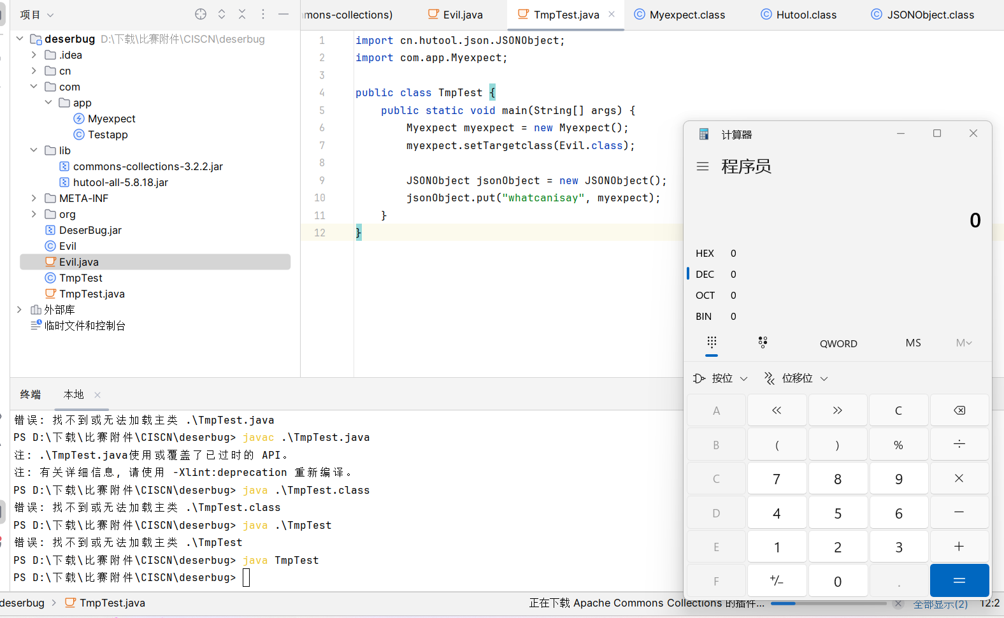1004x618 pixels.
Task: Switch to Myexpect.class editor tab
Action: coord(679,15)
